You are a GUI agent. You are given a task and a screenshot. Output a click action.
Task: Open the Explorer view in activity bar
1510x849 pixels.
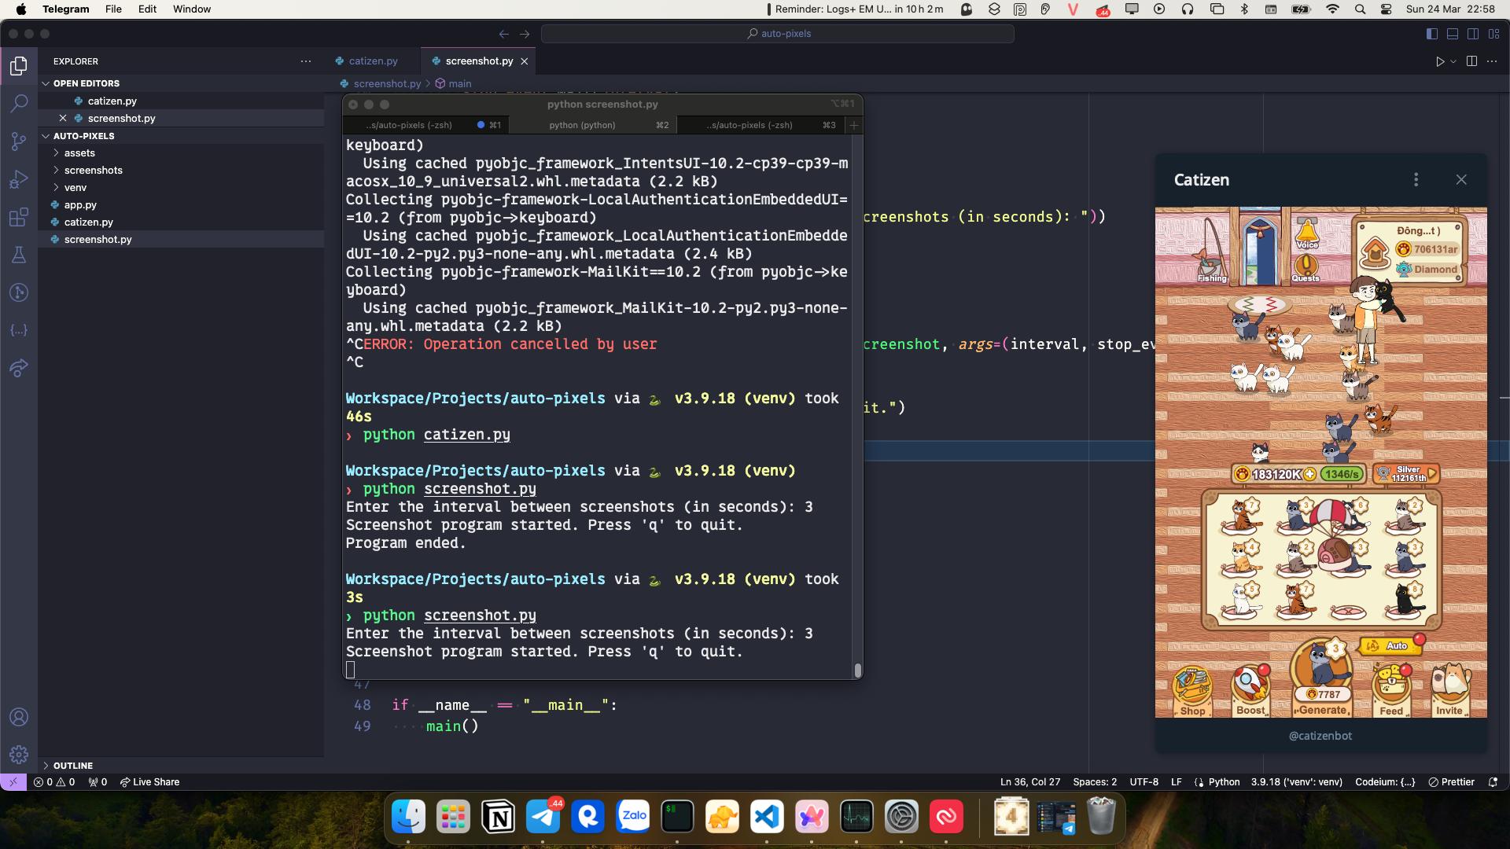click(19, 65)
